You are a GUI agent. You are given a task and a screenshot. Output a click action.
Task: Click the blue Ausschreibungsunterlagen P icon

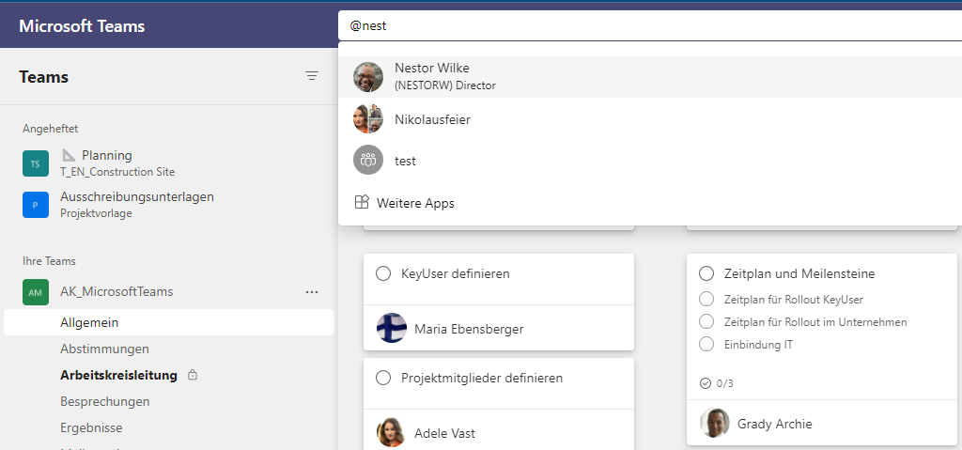point(36,204)
